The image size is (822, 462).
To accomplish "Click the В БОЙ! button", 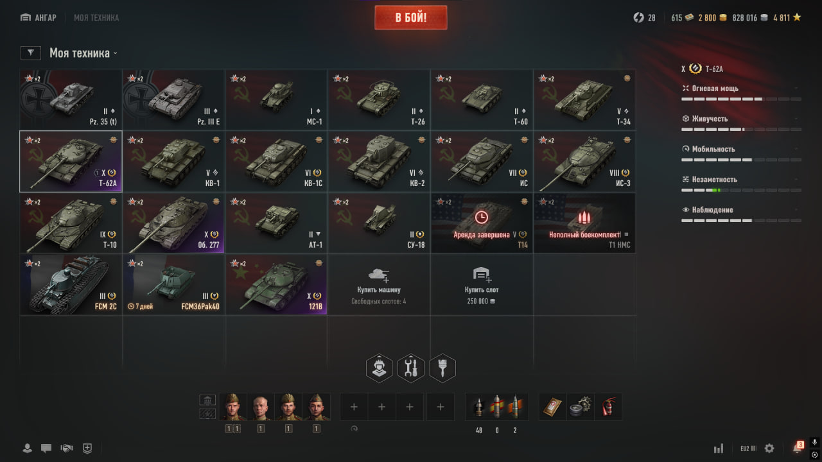I will 411,17.
